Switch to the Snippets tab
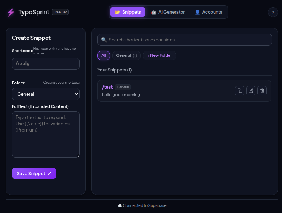282x213 pixels. coord(128,12)
